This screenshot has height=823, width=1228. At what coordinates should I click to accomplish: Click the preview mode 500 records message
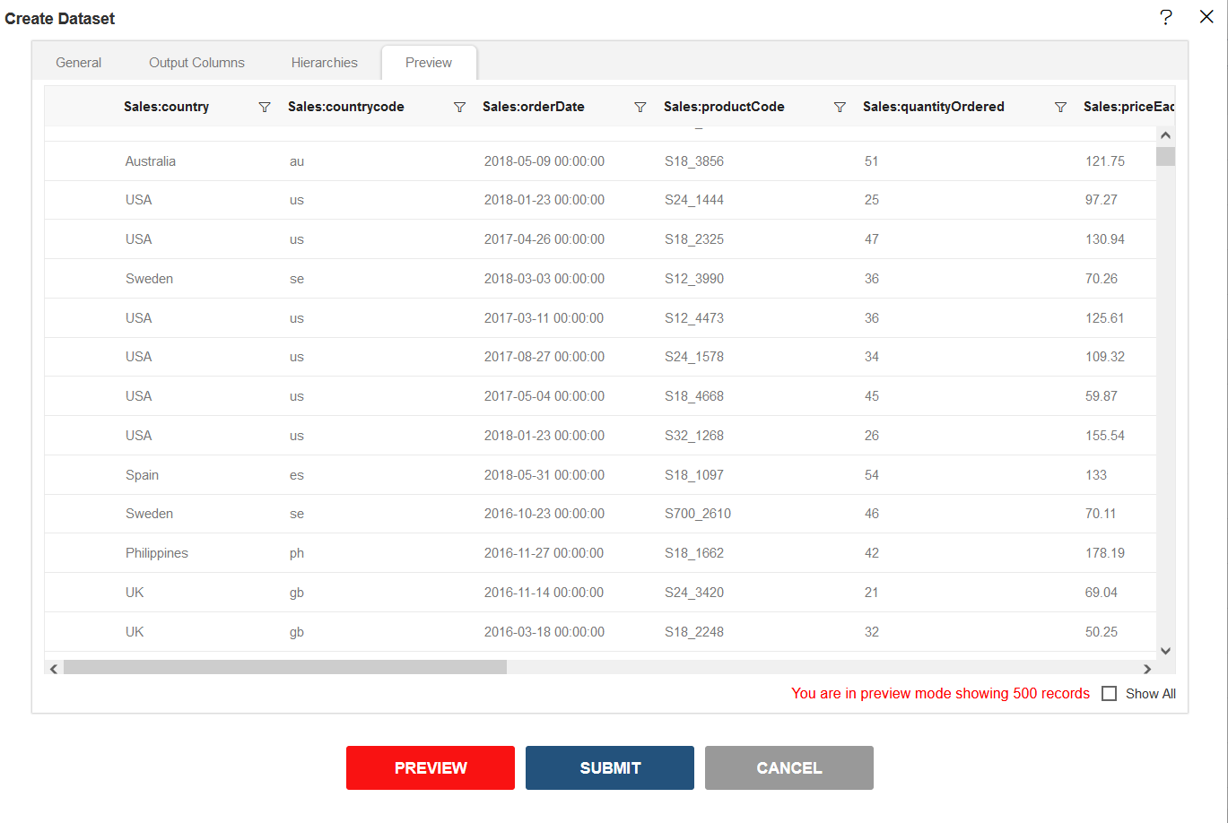click(x=940, y=693)
